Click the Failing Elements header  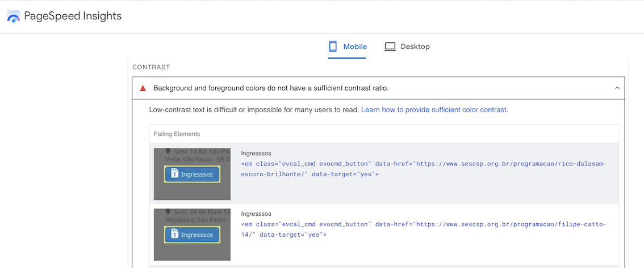coord(177,134)
